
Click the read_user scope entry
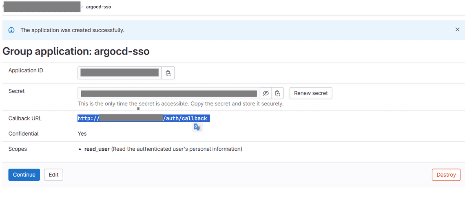[x=97, y=149]
